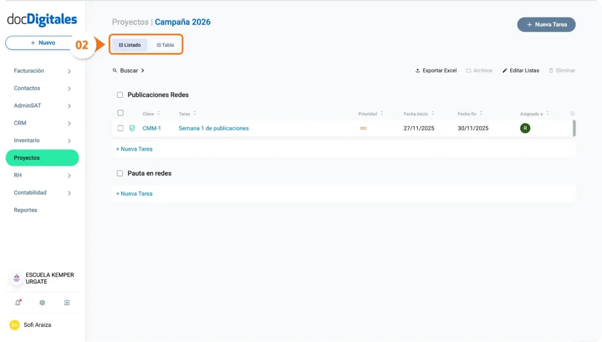602x342 pixels.
Task: Check the Publicaciones Redes list checkbox
Action: pos(120,94)
